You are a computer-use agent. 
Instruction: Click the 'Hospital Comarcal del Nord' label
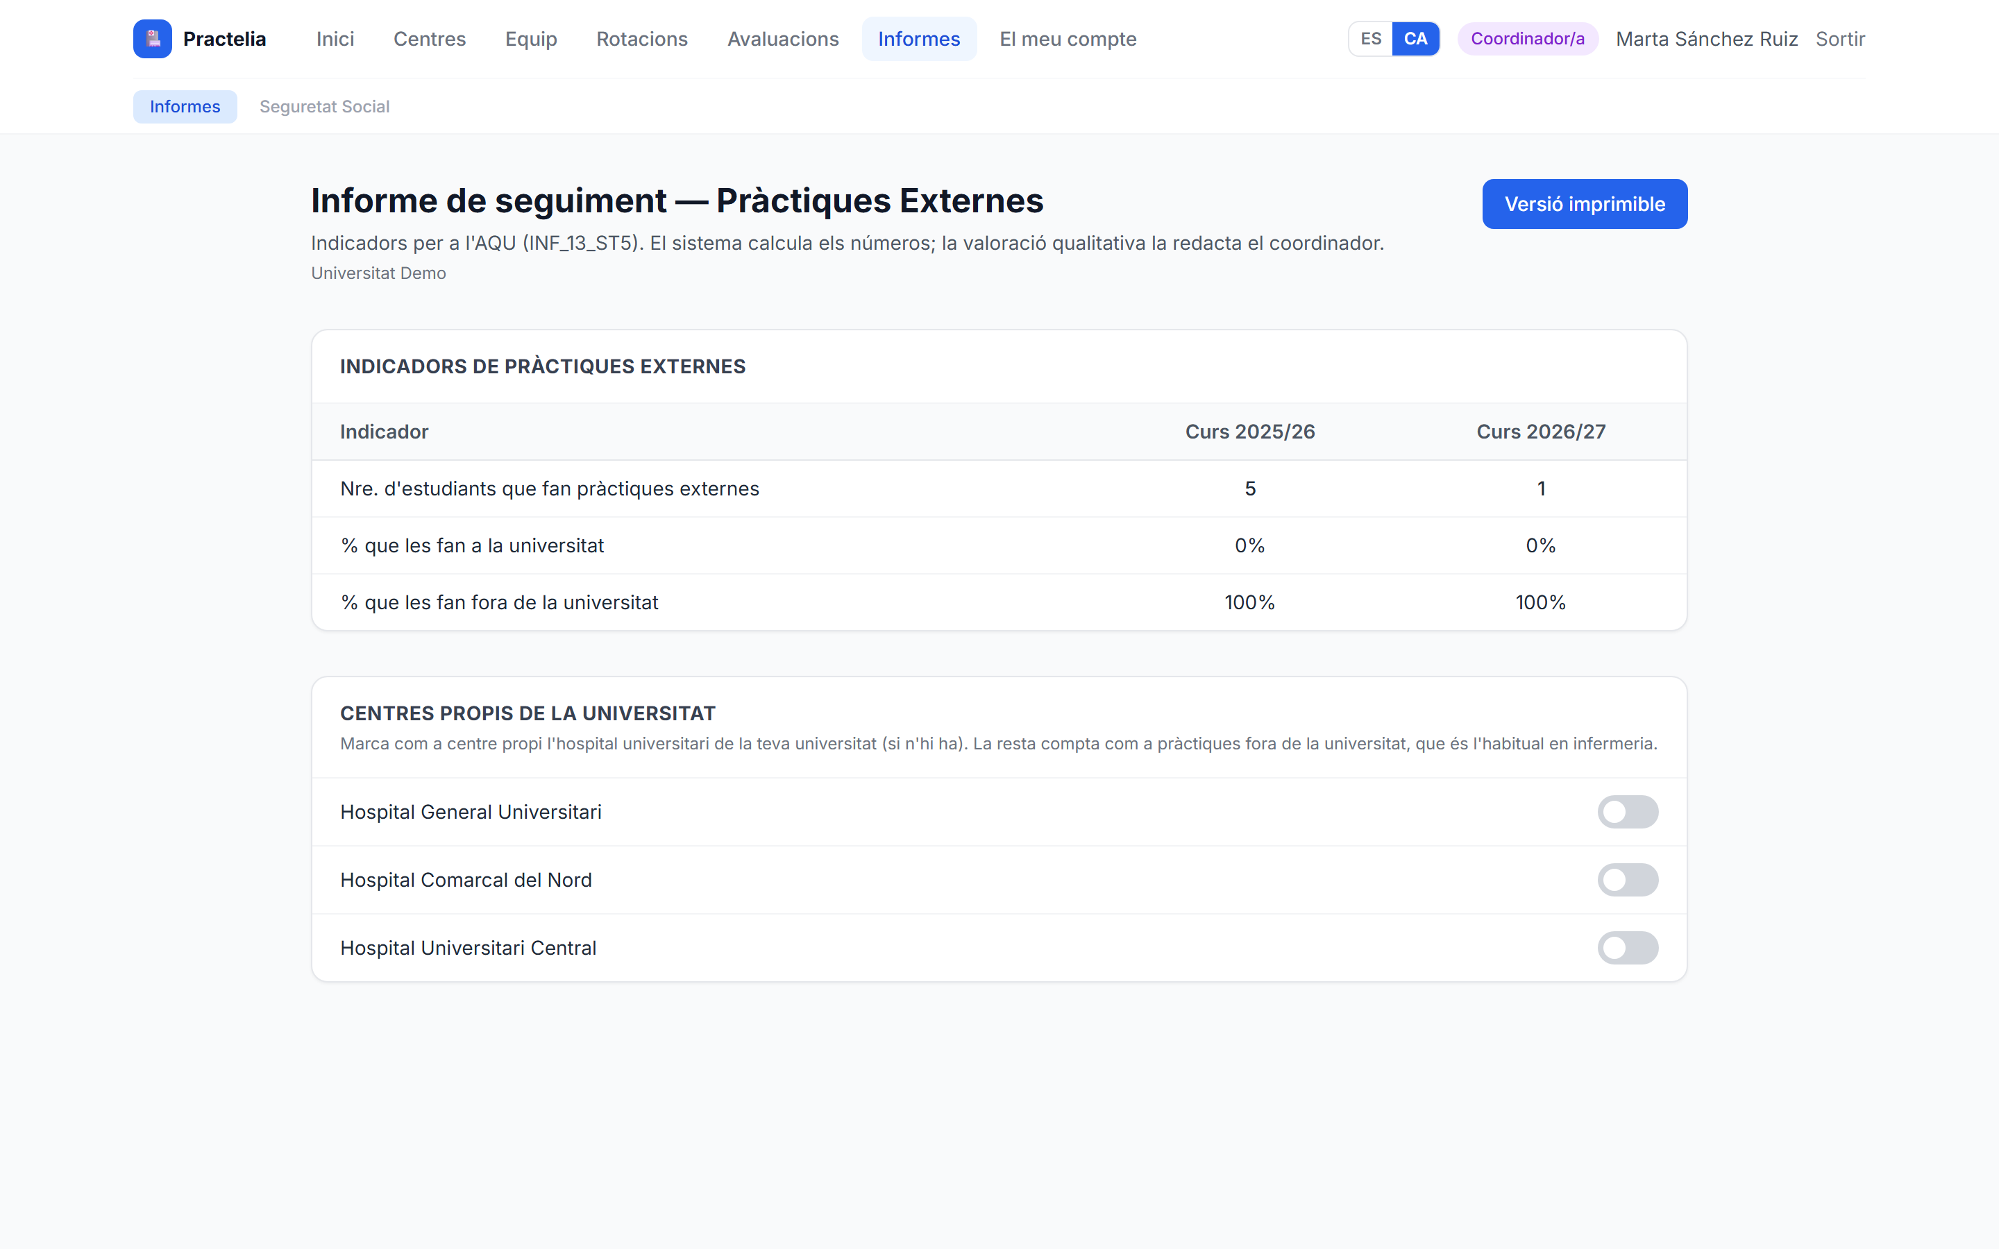click(466, 880)
